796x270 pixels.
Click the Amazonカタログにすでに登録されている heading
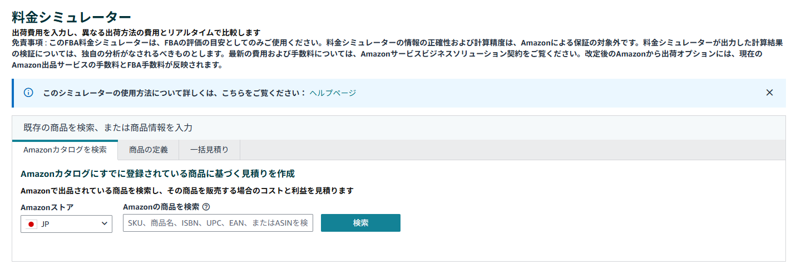pos(157,174)
